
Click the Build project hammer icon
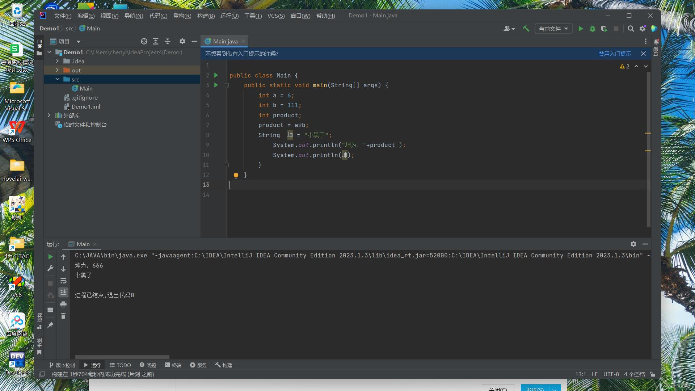point(526,29)
